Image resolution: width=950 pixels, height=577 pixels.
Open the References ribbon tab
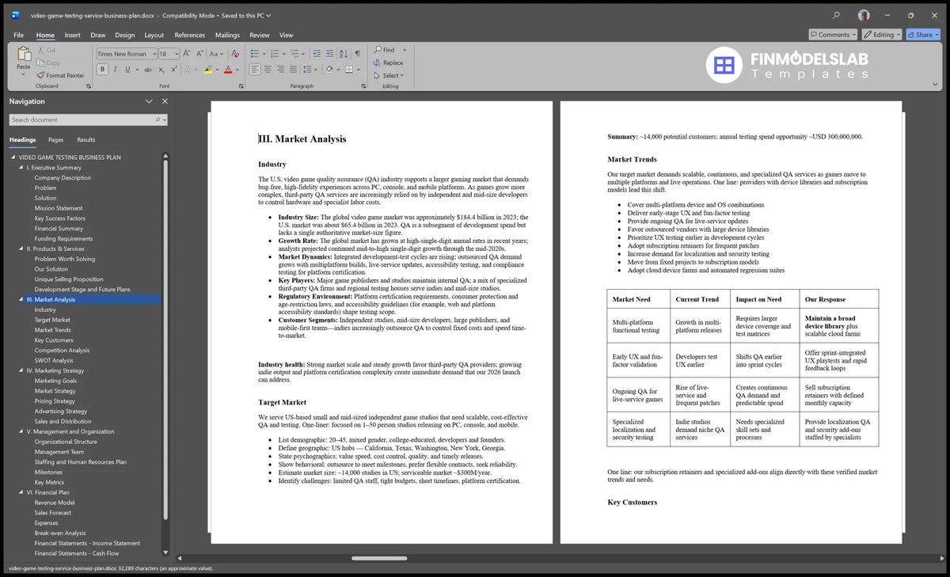tap(189, 35)
